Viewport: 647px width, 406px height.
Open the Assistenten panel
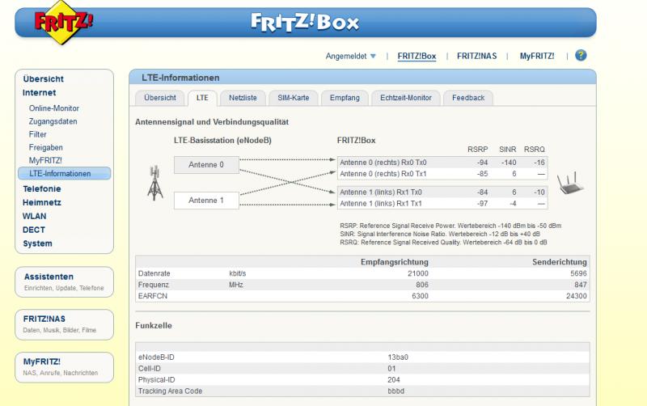pyautogui.click(x=65, y=281)
